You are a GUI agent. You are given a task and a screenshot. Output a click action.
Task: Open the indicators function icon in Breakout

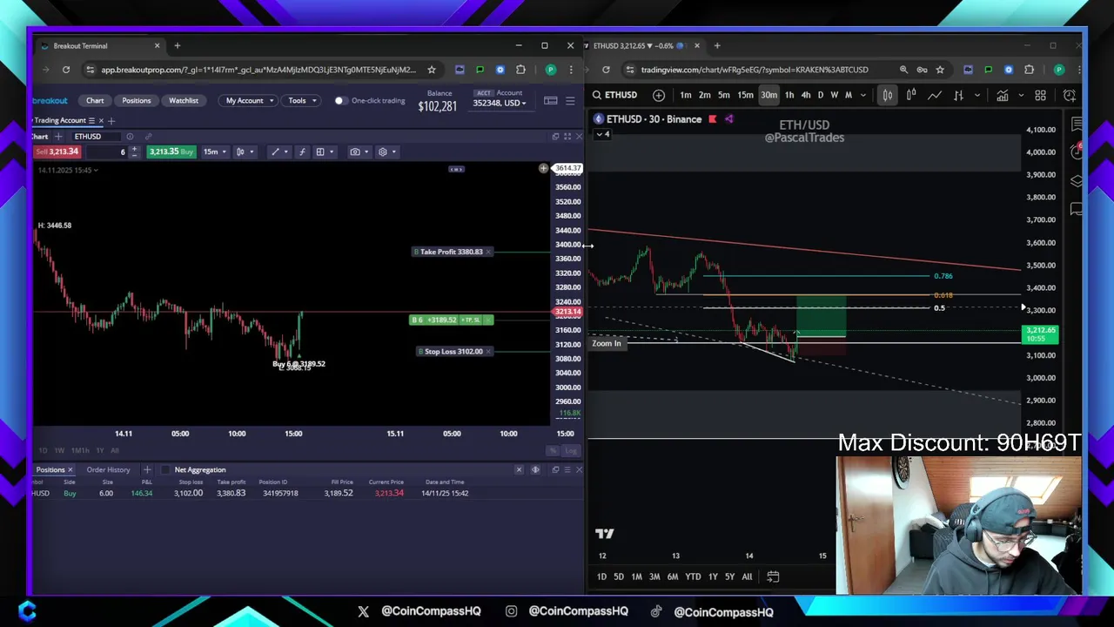coord(302,152)
